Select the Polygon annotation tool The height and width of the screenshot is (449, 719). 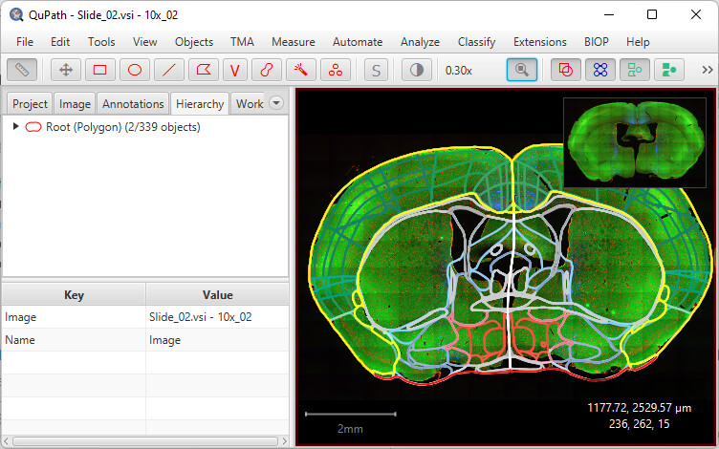tap(204, 70)
